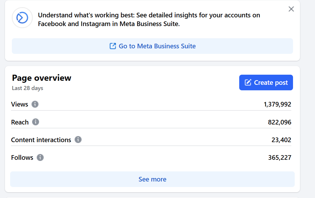Click the Reach metric label
Image resolution: width=315 pixels, height=198 pixels.
tap(20, 122)
